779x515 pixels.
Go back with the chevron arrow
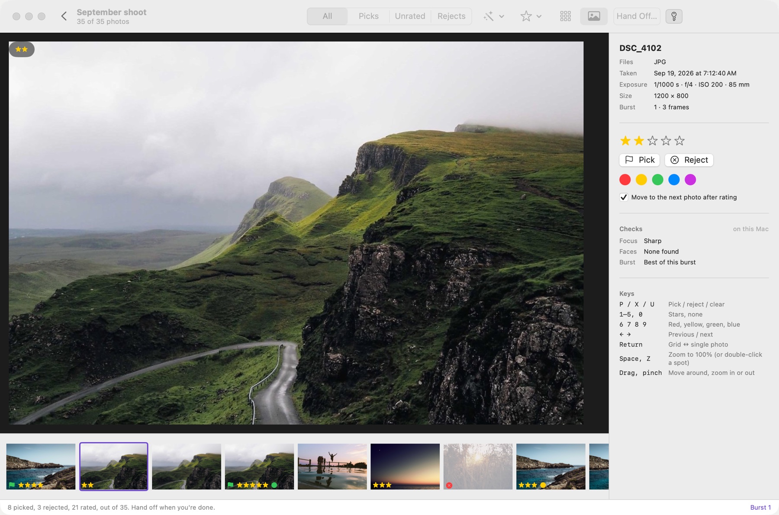point(64,16)
